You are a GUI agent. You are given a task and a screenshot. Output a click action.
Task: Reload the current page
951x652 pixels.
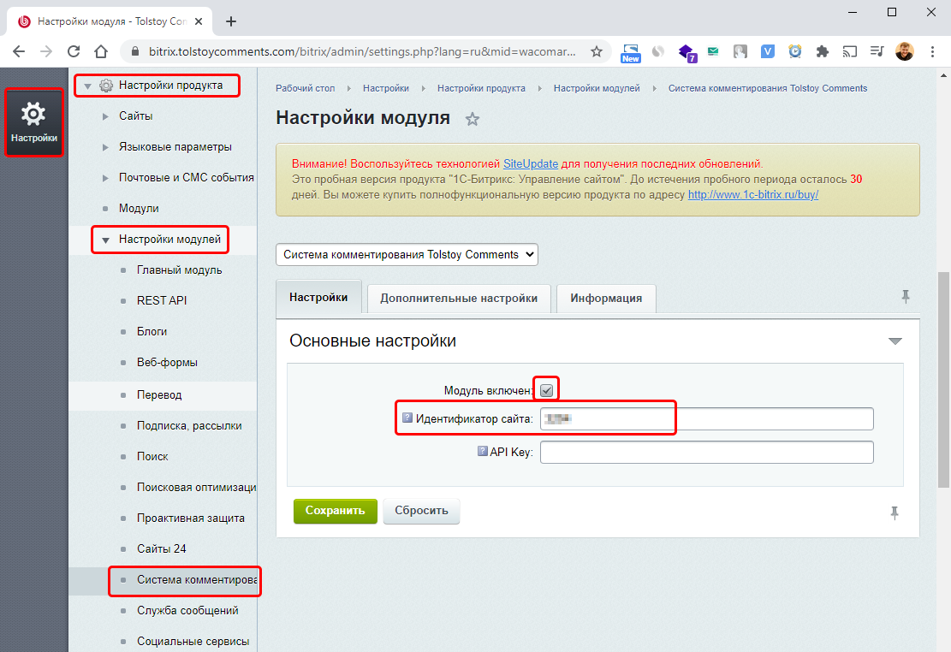[74, 51]
